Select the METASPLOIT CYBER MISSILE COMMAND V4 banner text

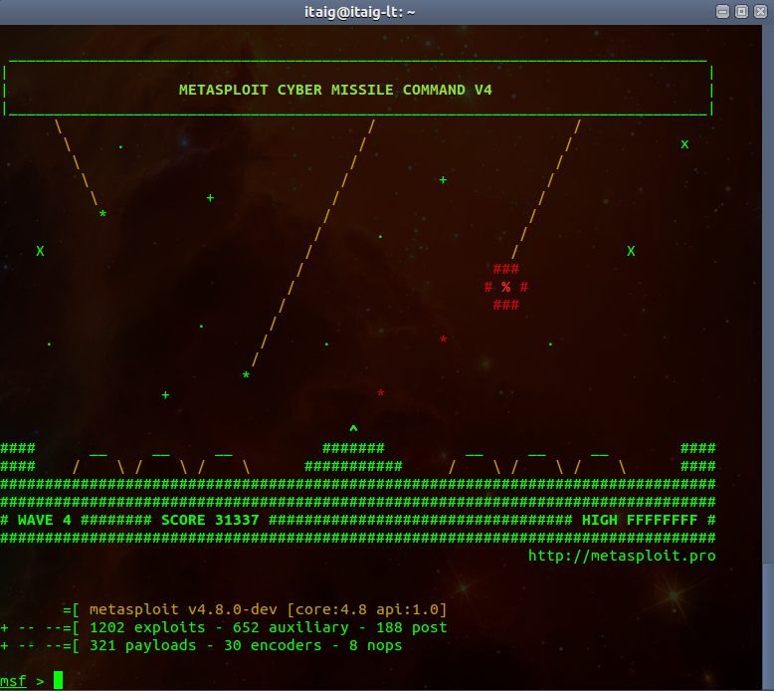click(x=335, y=90)
